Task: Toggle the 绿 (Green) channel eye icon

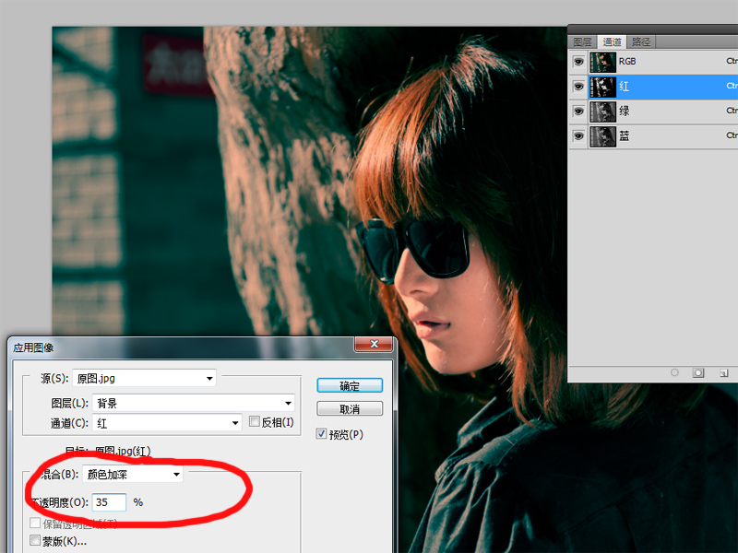Action: click(x=578, y=112)
